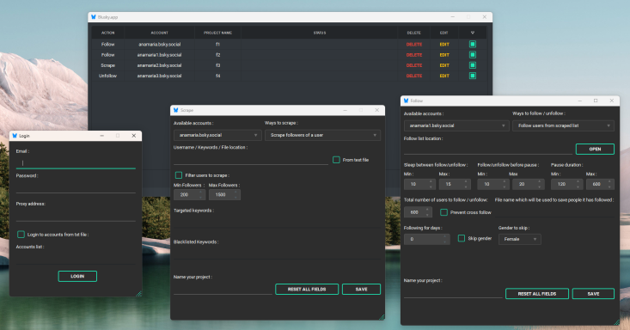Delete project f4 row
Screen dimensions: 630x330
(413, 76)
